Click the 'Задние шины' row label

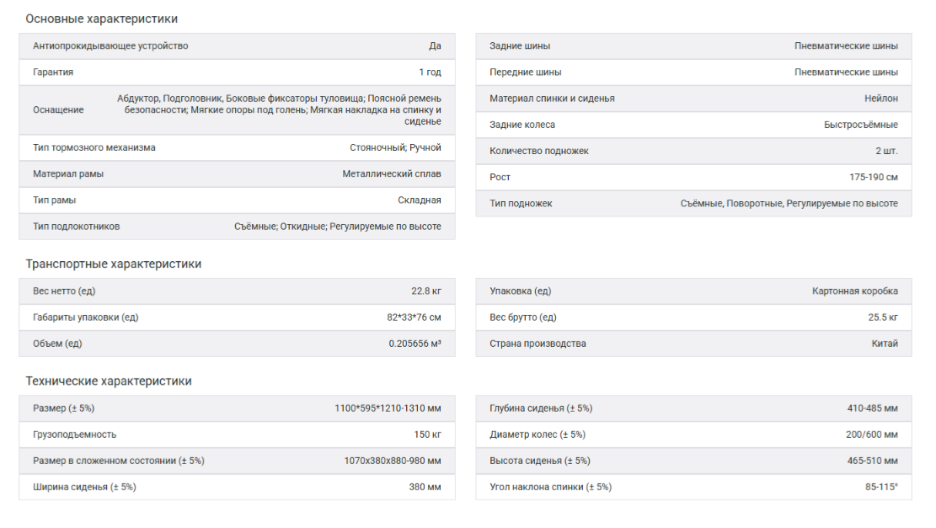pos(520,45)
